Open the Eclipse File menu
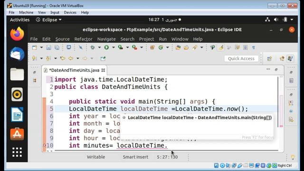 [34, 39]
